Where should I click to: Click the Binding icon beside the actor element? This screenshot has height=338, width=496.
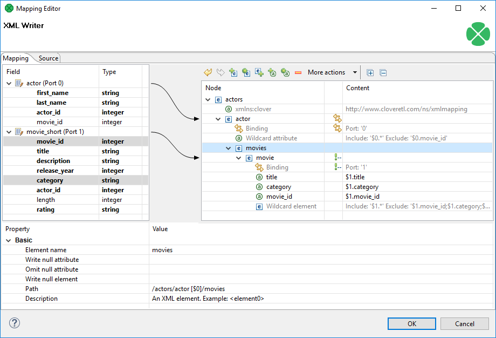coord(337,118)
